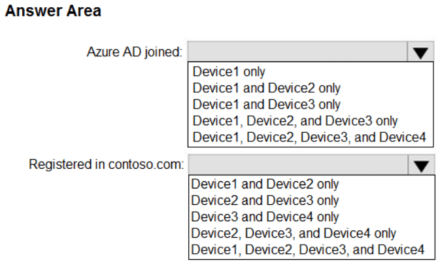This screenshot has width=440, height=265.
Task: Click the empty Azure AD joined combo box field
Action: pos(297,52)
